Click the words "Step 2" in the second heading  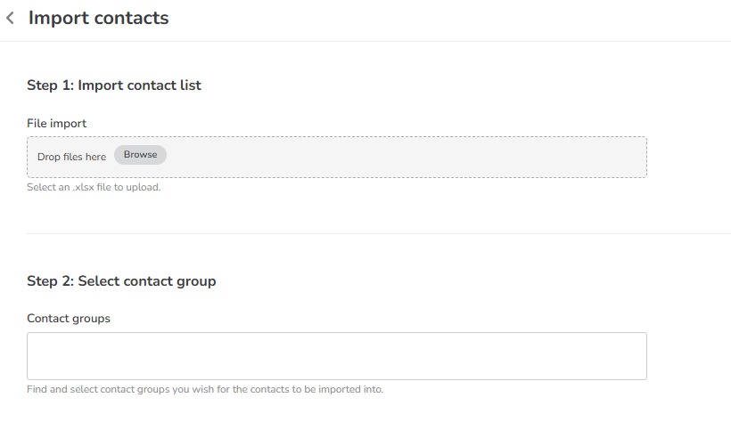50,281
